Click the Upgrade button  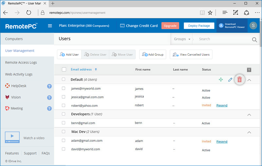(x=170, y=26)
